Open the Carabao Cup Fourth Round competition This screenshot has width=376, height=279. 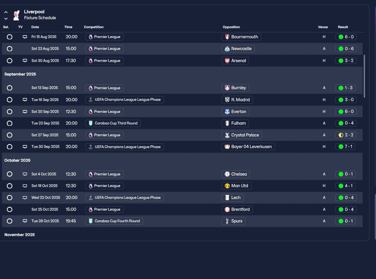pos(114,221)
